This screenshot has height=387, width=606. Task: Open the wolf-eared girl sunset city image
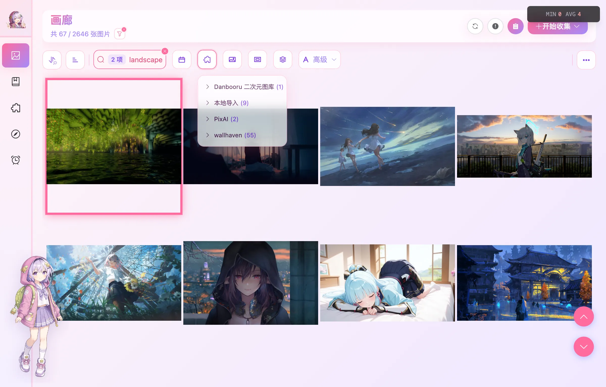point(524,146)
